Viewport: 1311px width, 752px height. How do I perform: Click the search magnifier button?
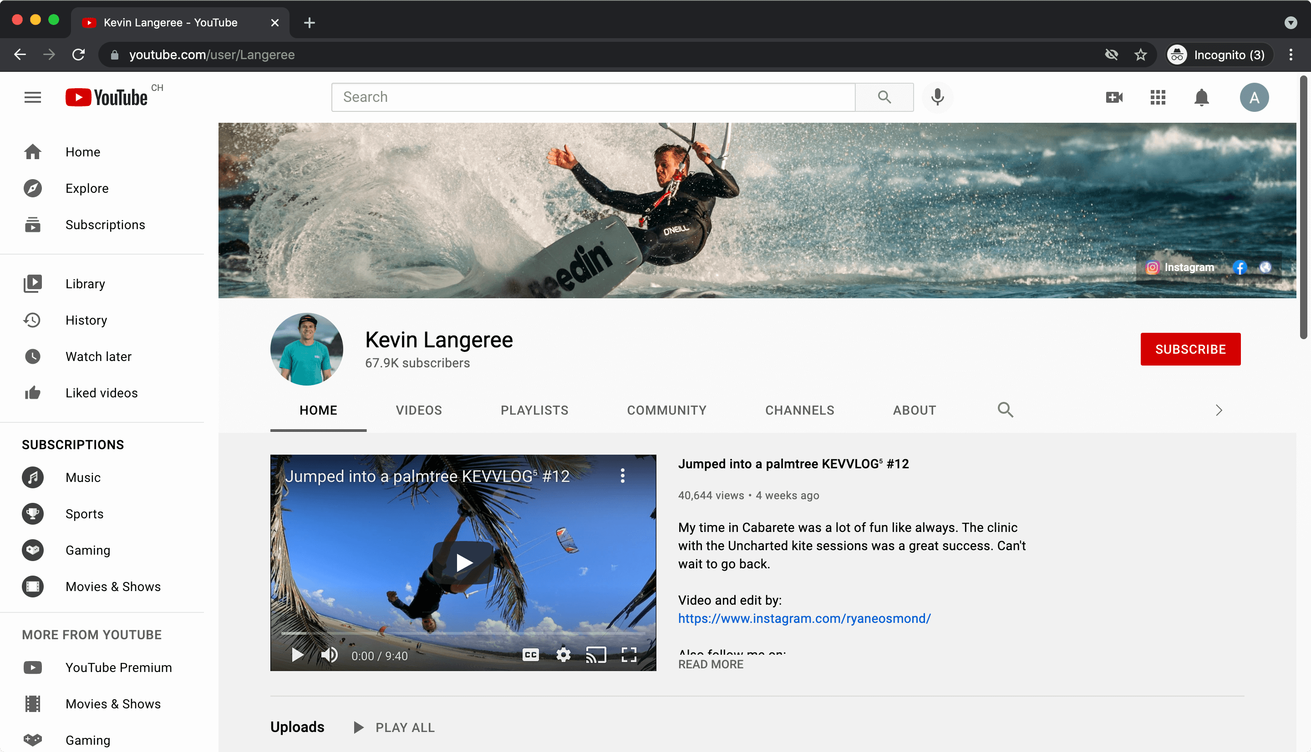tap(884, 97)
